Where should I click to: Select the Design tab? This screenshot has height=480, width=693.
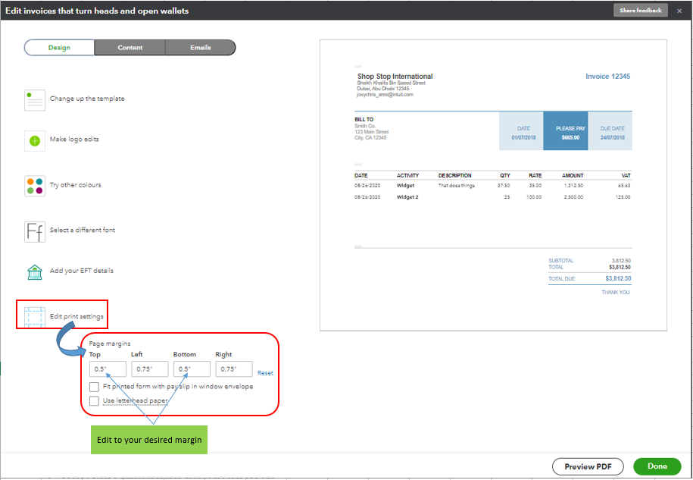(59, 48)
